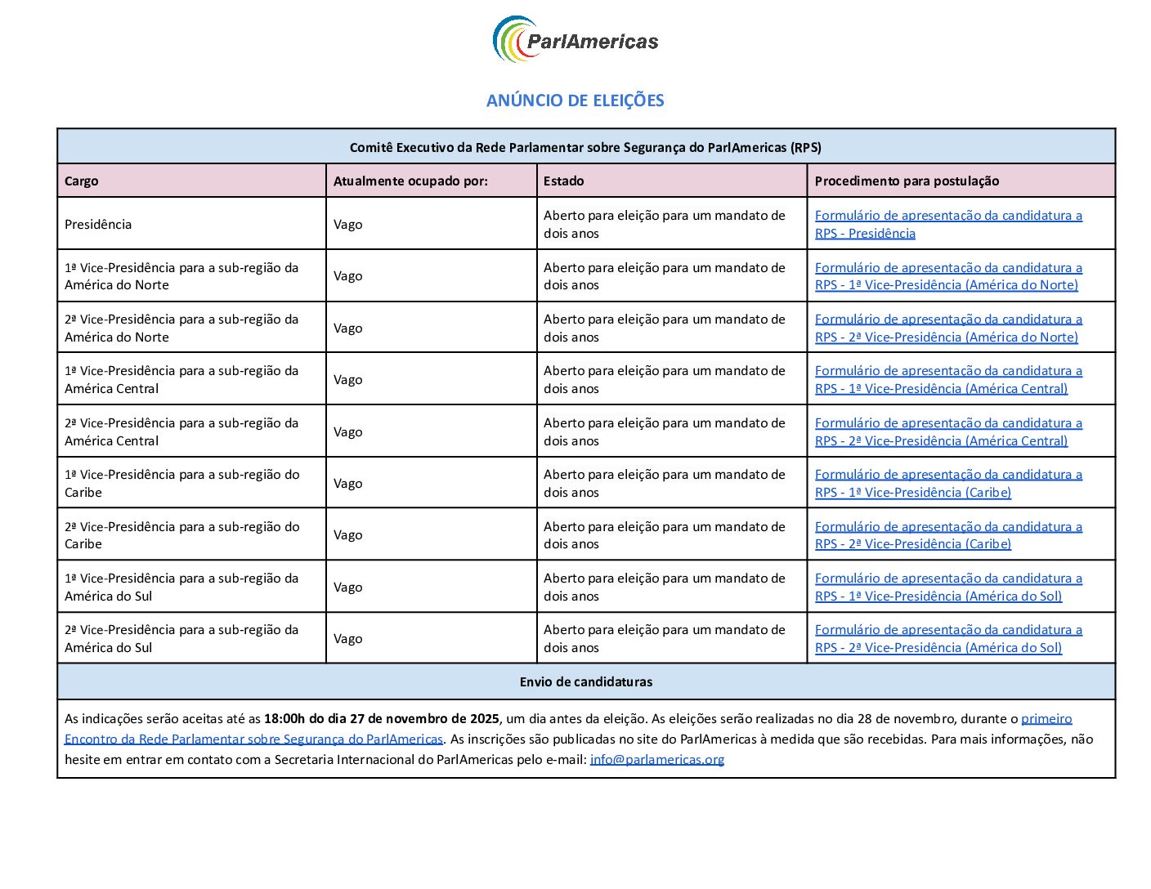Image resolution: width=1151 pixels, height=889 pixels.
Task: Click the Cargo column header
Action: (82, 181)
